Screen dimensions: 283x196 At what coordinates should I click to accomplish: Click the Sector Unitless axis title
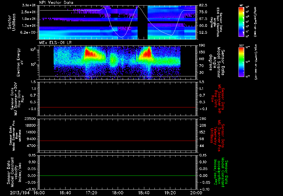click(12, 22)
